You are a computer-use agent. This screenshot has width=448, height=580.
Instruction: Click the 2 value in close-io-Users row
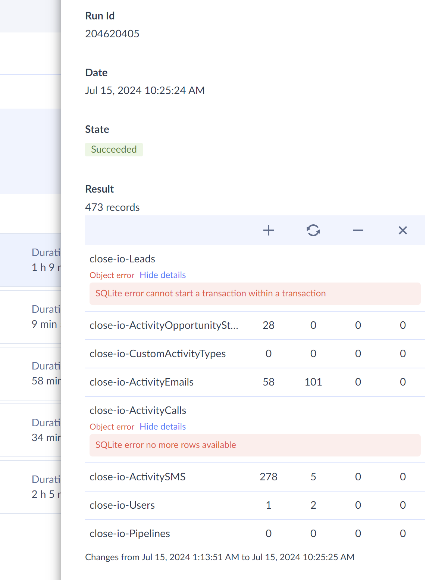click(313, 505)
